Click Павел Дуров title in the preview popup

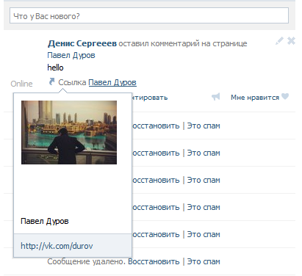coord(45,221)
